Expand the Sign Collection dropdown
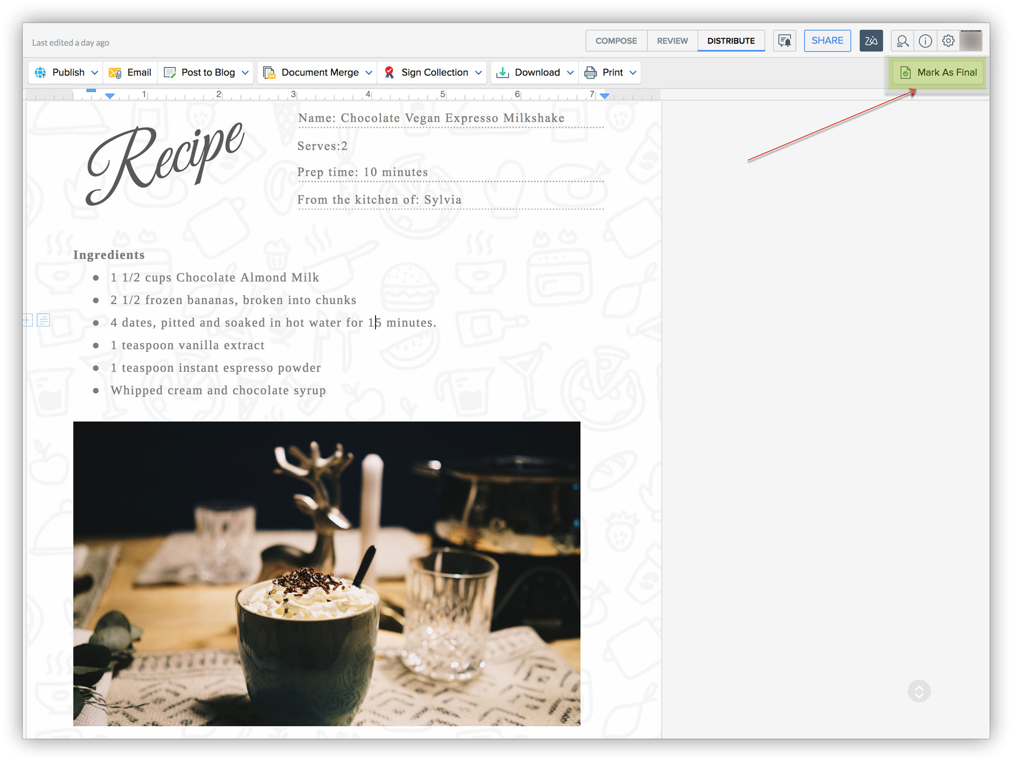This screenshot has height=761, width=1012. click(x=479, y=73)
